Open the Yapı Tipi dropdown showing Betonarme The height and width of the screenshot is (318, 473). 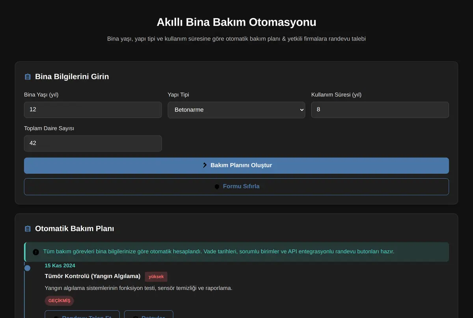click(x=236, y=110)
